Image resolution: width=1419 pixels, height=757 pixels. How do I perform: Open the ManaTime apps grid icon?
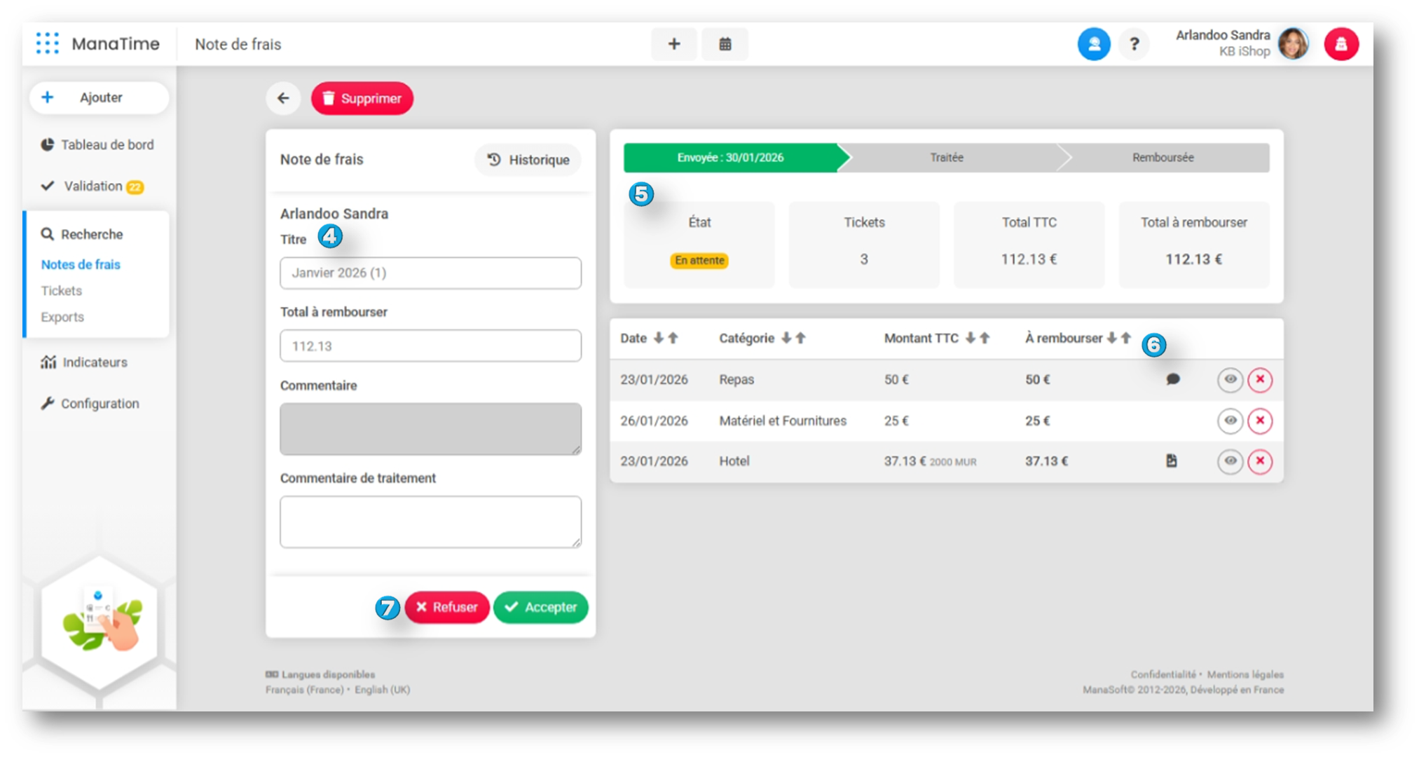(47, 43)
